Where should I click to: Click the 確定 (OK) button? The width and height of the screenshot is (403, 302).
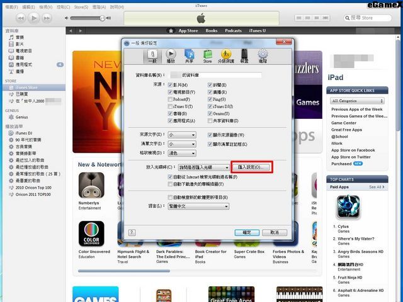tap(247, 232)
